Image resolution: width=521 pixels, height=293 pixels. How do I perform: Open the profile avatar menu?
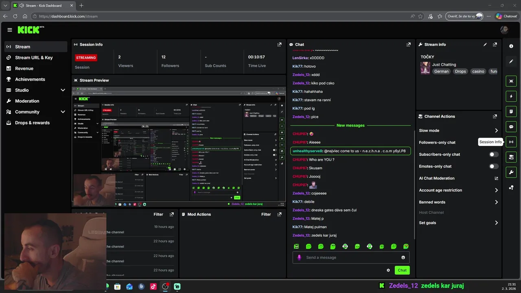(504, 30)
